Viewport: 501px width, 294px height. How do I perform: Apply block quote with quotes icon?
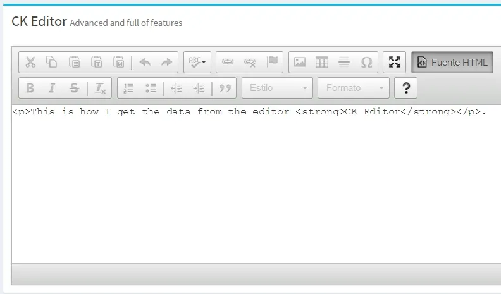click(x=225, y=88)
